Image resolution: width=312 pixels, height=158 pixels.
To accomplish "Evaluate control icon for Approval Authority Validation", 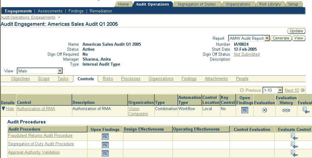I will point(294,153).
